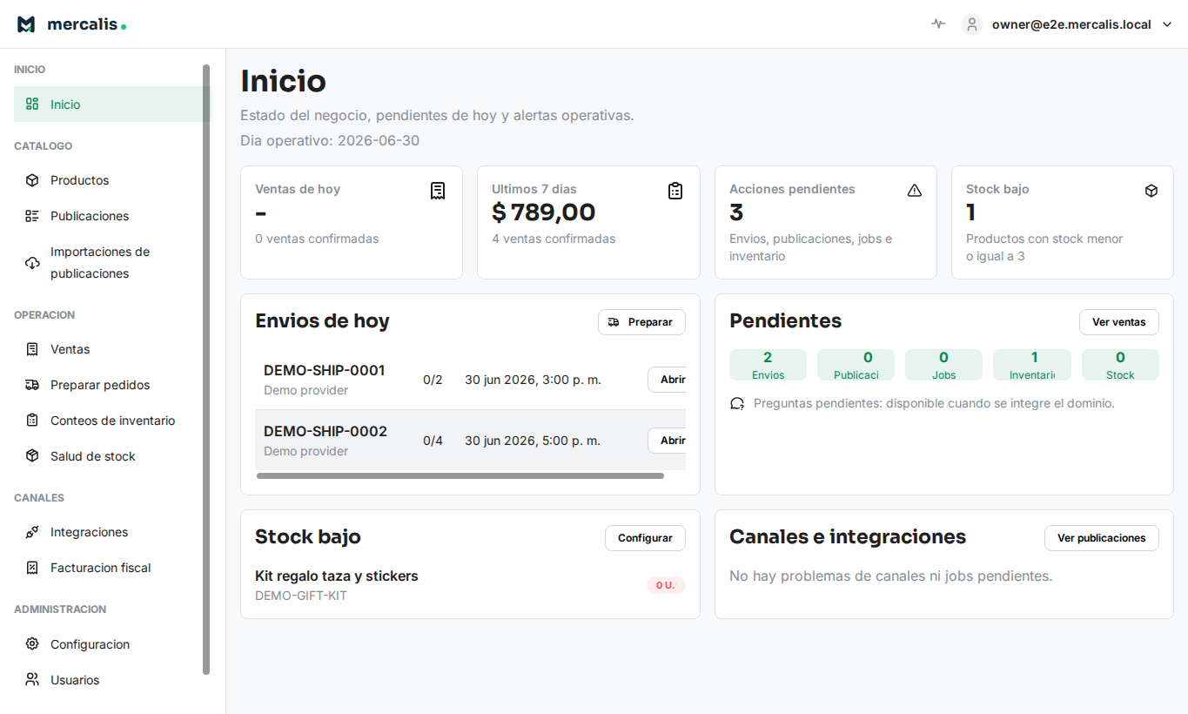1188x714 pixels.
Task: Click the Configuracion gear icon
Action: pos(32,644)
